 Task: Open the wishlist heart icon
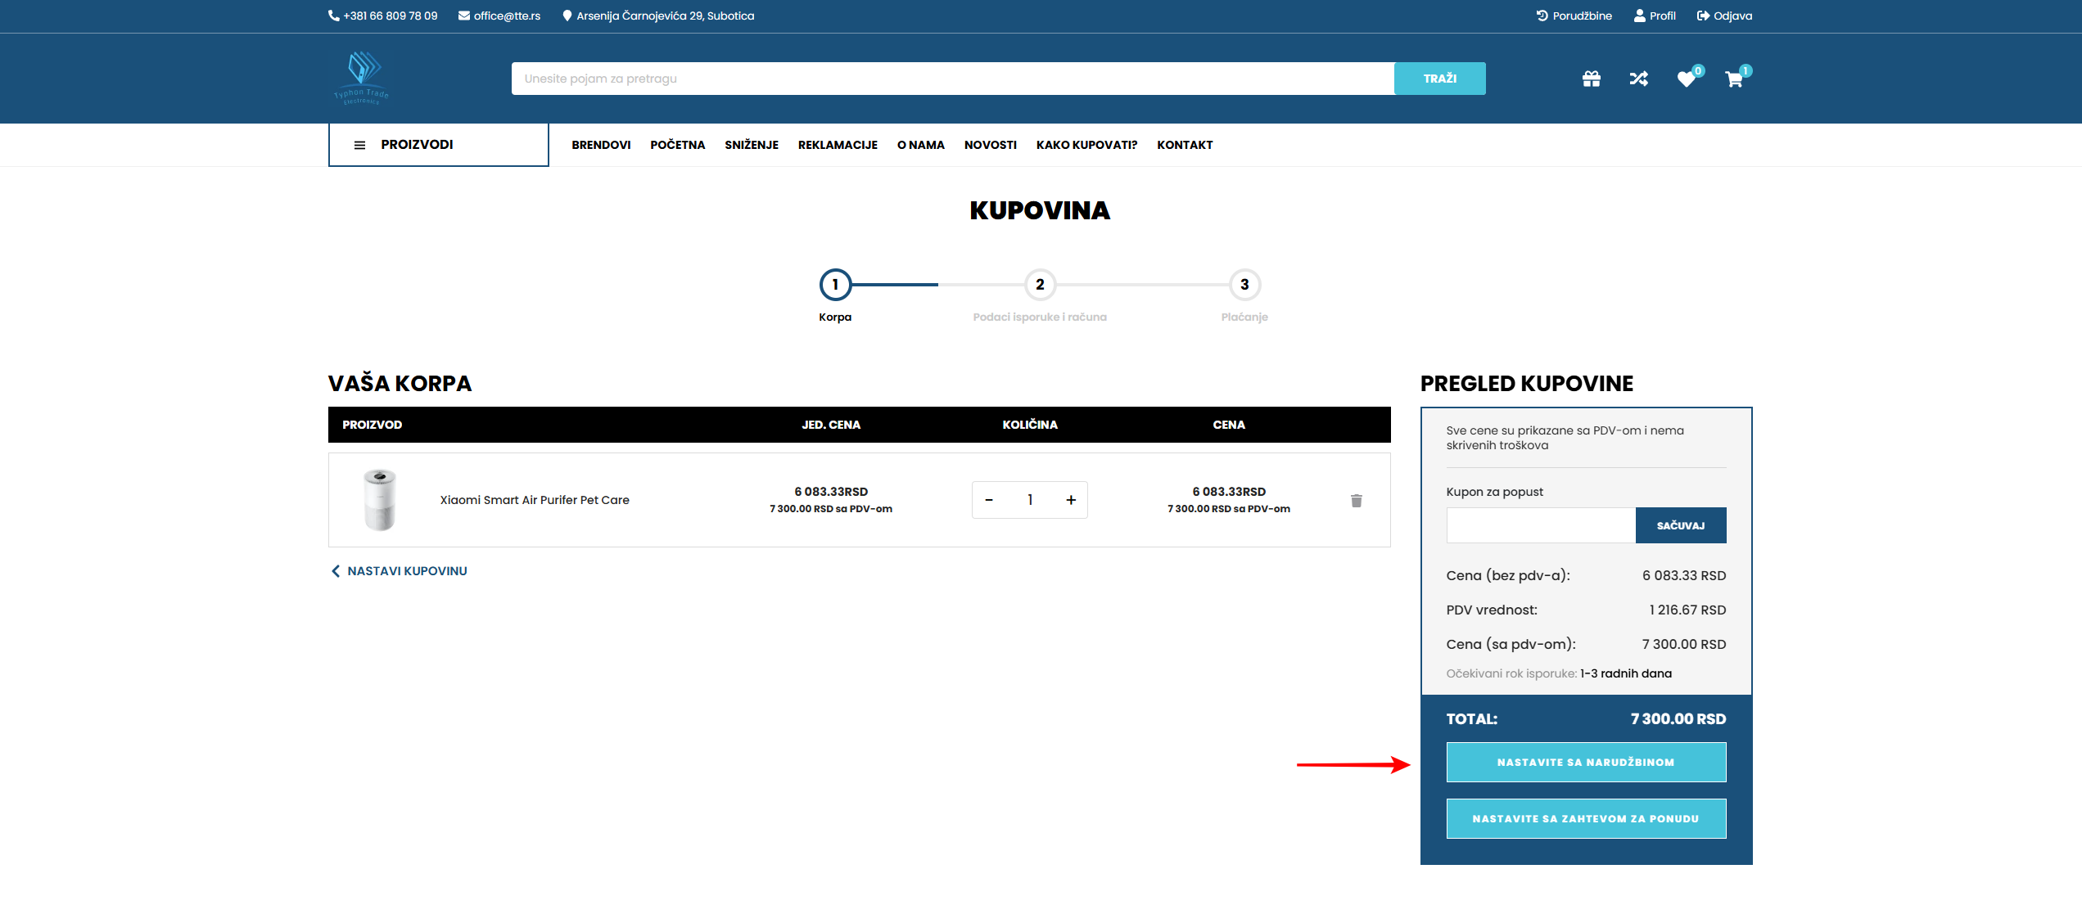tap(1686, 79)
